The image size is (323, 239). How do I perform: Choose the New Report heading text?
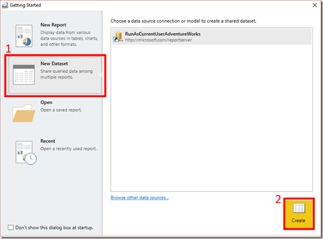pos(53,25)
